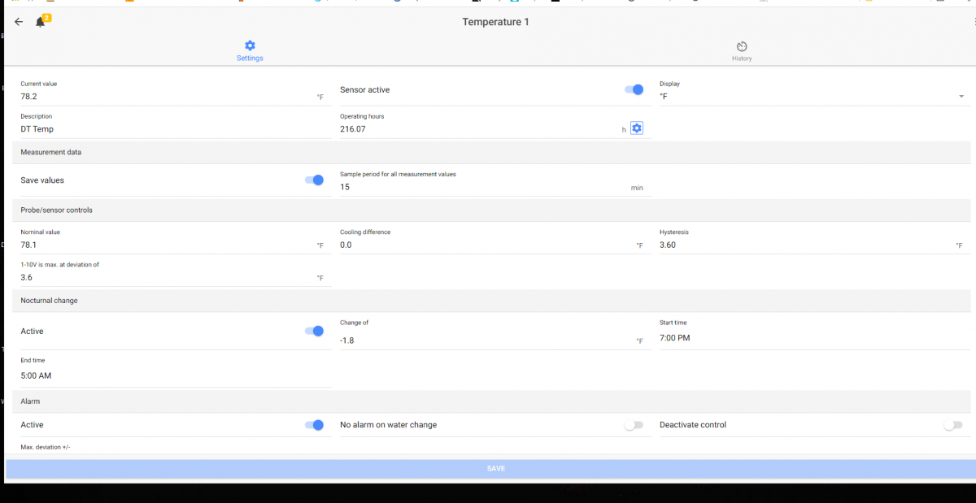The width and height of the screenshot is (976, 503).
Task: Edit the Sample period value 15
Action: point(484,187)
